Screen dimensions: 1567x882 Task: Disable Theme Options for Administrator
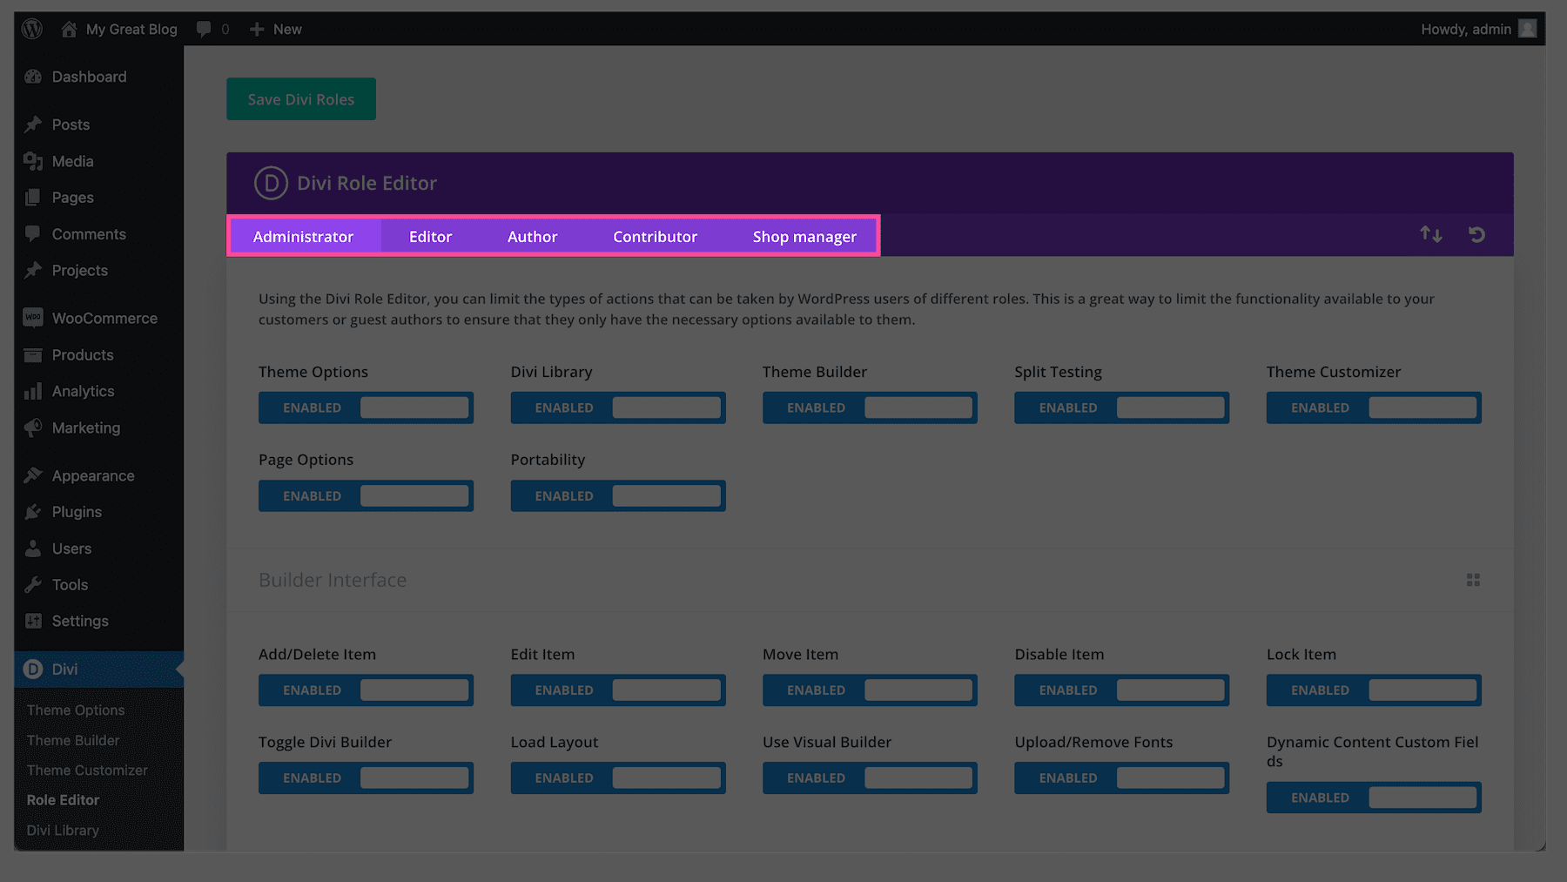point(366,407)
